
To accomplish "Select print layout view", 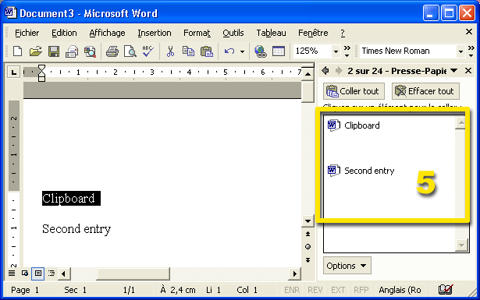I will click(x=38, y=273).
